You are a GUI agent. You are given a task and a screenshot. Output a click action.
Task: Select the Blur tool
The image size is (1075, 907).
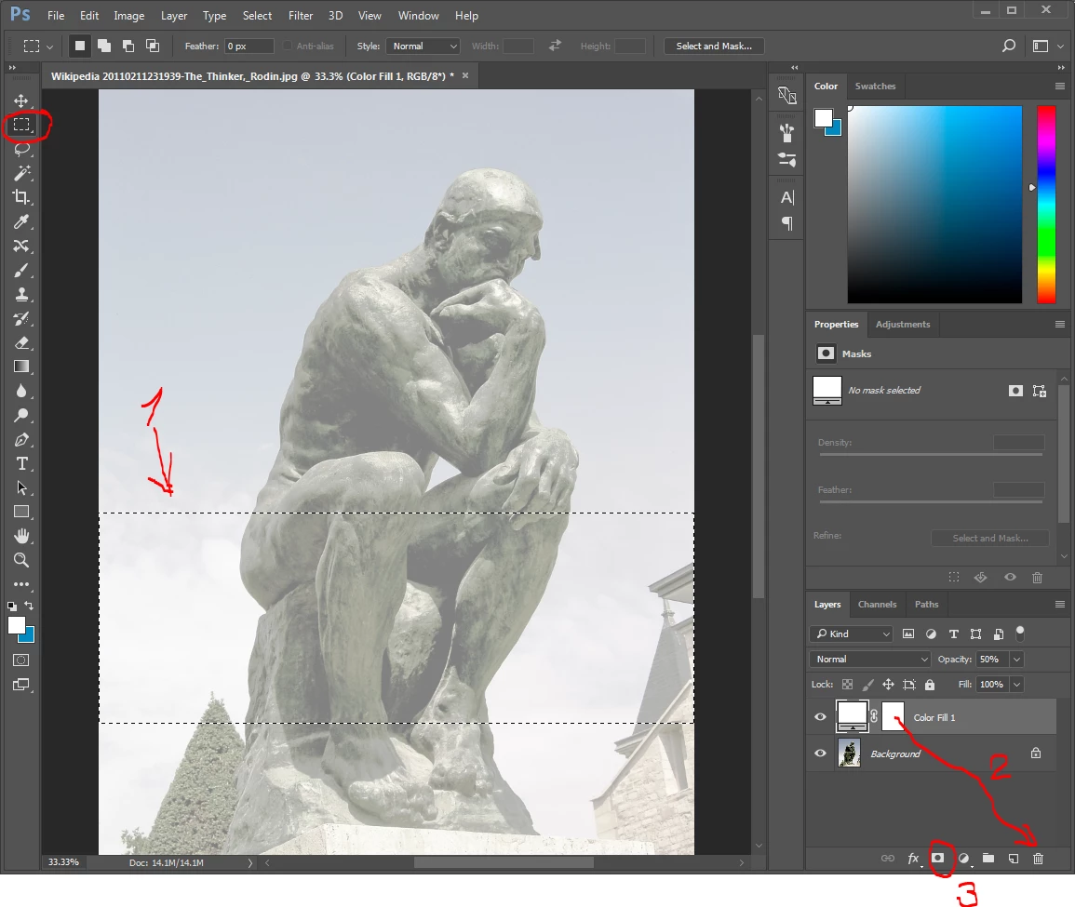click(21, 391)
